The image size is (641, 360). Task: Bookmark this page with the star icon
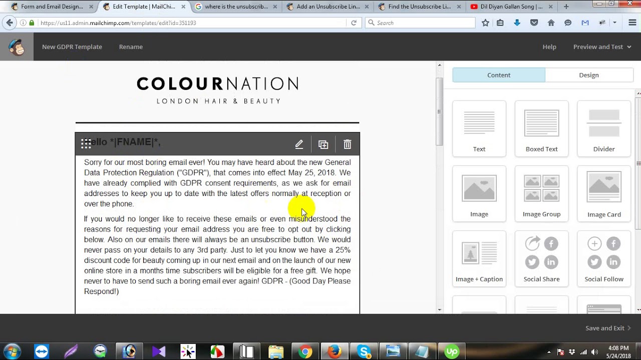(x=485, y=22)
